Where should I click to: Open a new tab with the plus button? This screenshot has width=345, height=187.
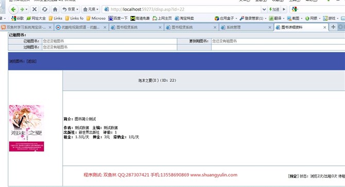coord(333,27)
